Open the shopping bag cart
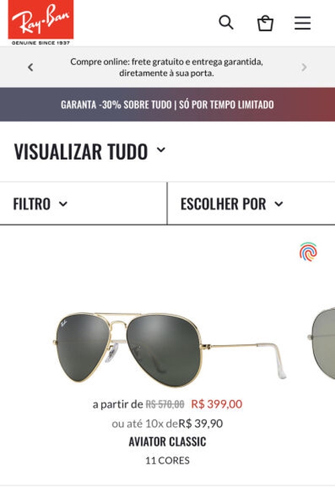Image resolution: width=335 pixels, height=487 pixels. [265, 23]
